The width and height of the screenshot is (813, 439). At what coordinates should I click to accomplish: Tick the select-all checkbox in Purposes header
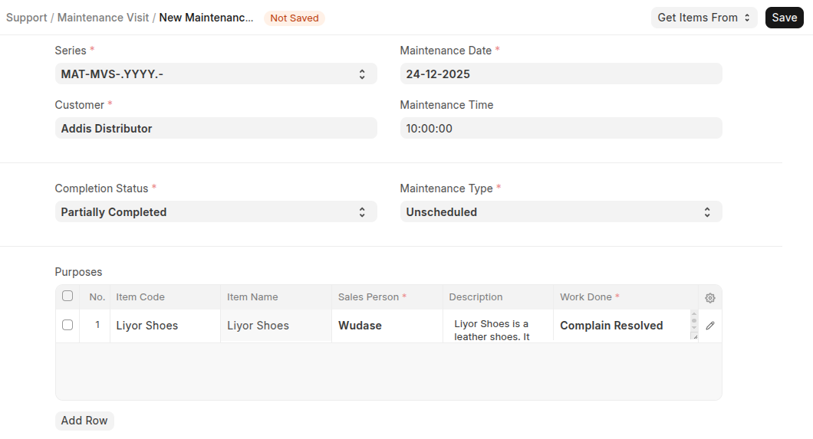point(67,296)
